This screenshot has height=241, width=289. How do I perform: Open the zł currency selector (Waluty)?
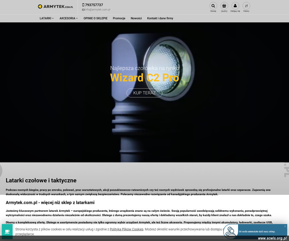246,6
